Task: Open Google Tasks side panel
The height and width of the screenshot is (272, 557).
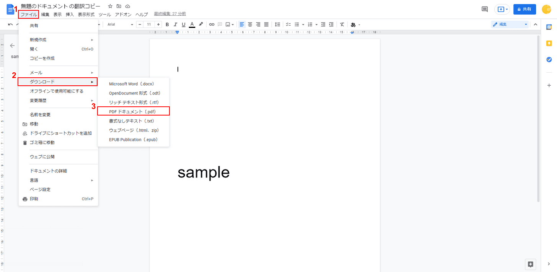Action: tap(549, 59)
